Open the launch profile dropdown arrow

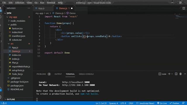(x=172, y=74)
